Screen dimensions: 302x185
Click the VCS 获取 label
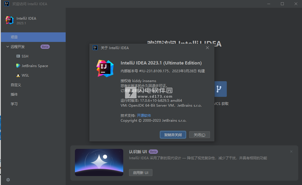coord(221,104)
